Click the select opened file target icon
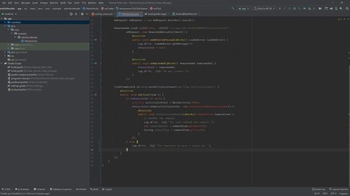 (x=71, y=14)
